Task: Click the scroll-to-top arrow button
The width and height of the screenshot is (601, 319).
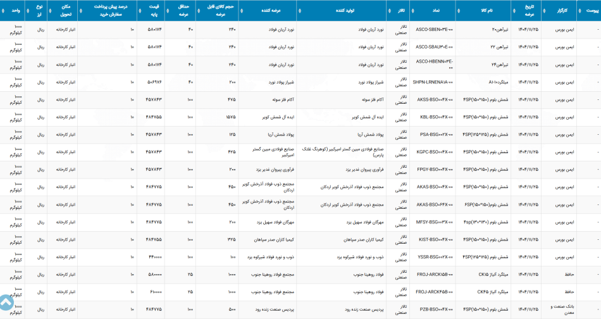Action: [x=6, y=303]
